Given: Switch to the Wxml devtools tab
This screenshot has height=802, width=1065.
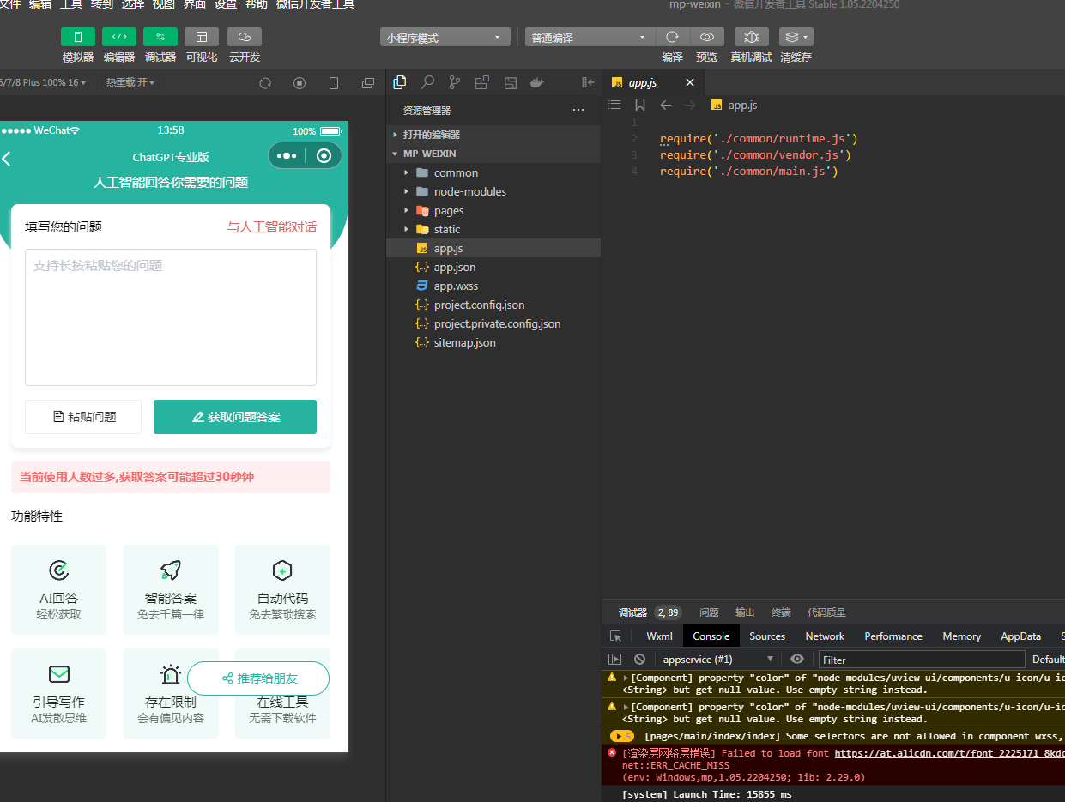Looking at the screenshot, I should click(660, 636).
